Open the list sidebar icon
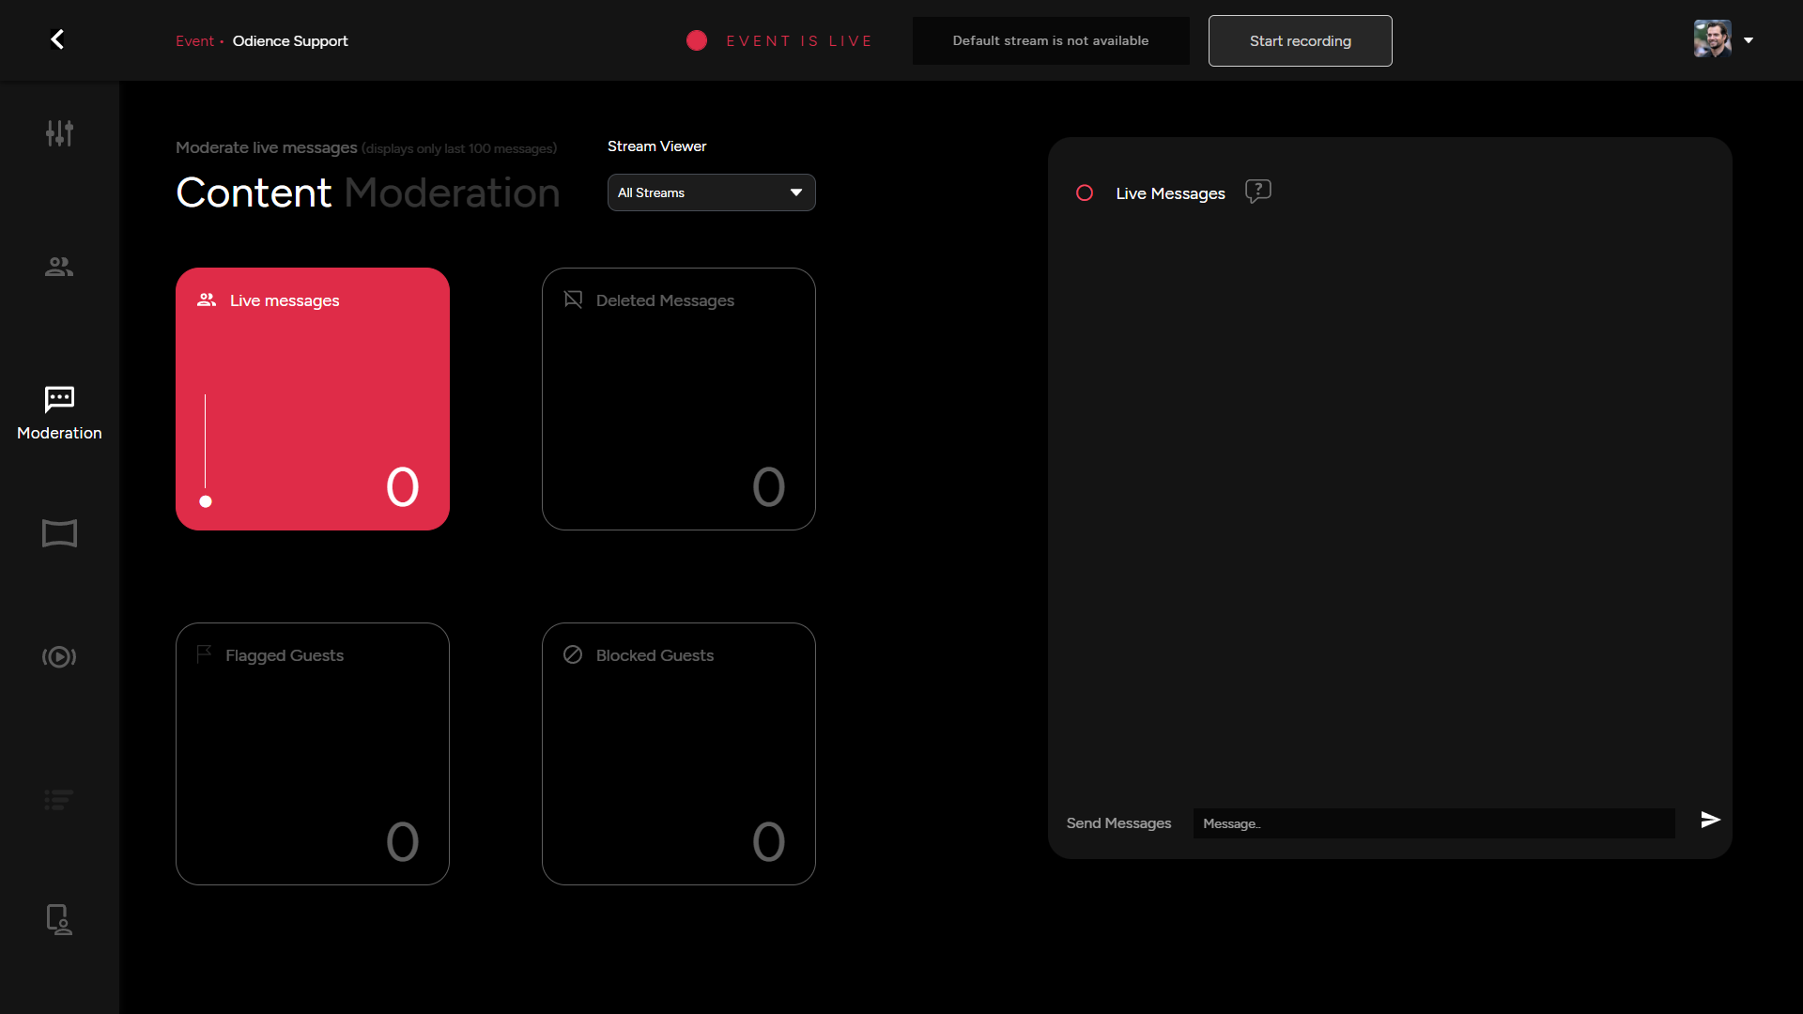Image resolution: width=1803 pixels, height=1014 pixels. pos(59,800)
